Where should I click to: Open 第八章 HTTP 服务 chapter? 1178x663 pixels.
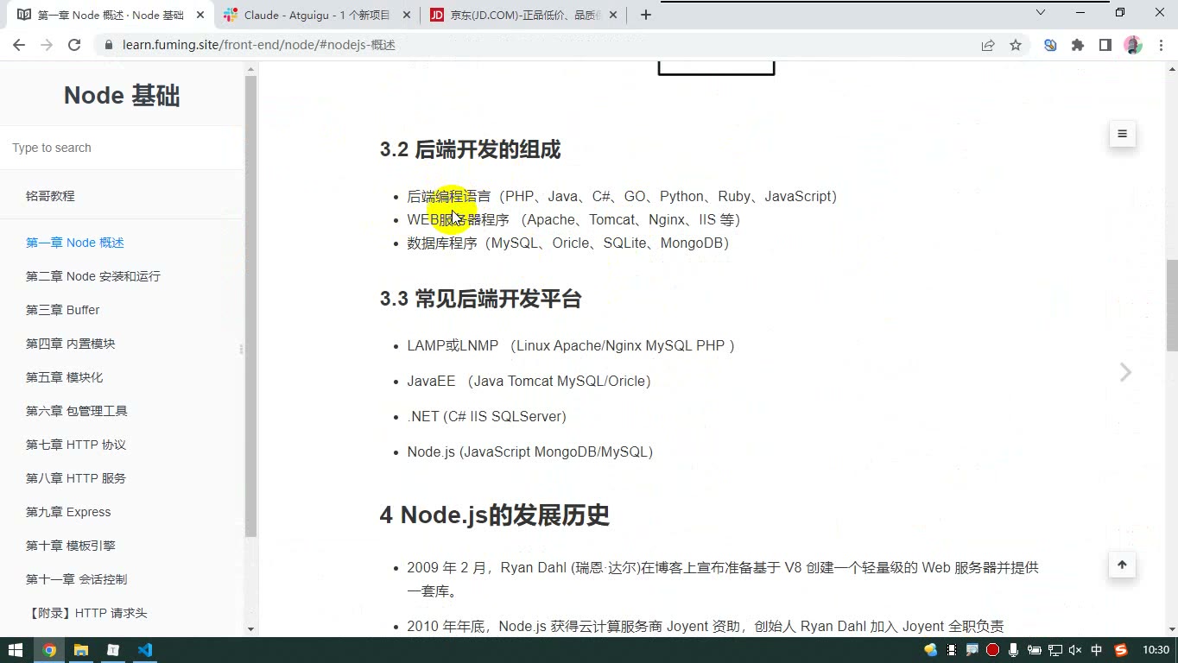pos(76,478)
